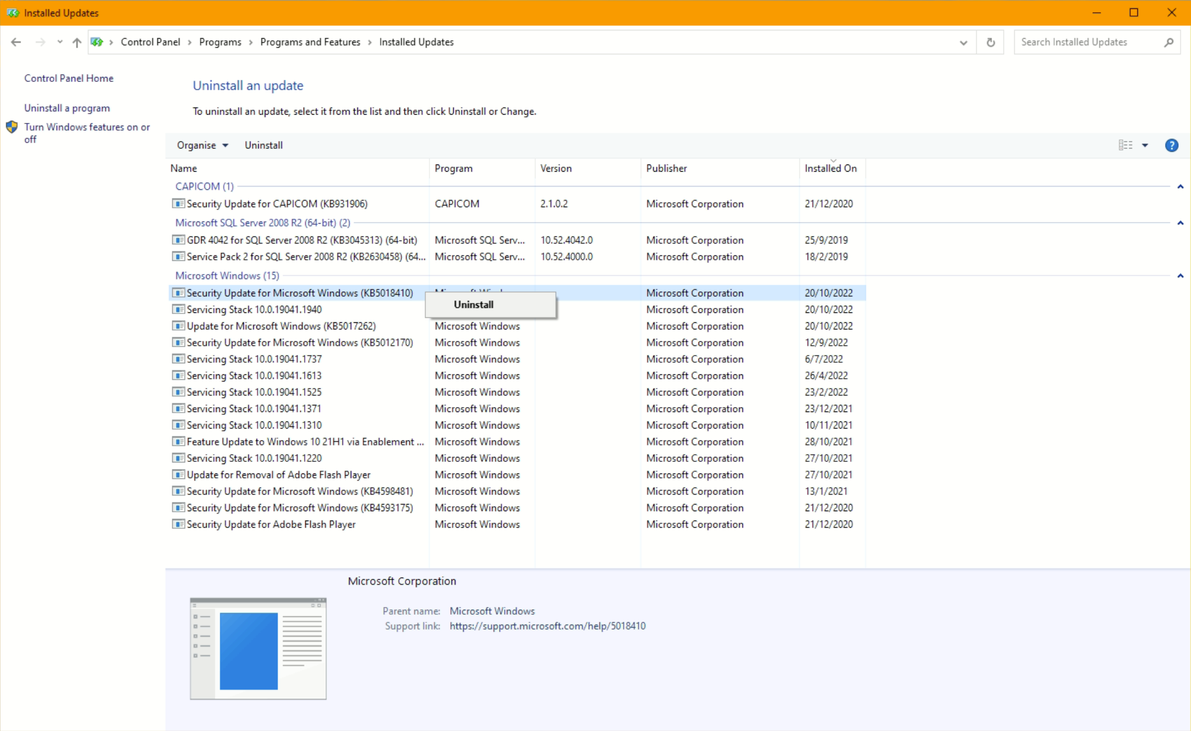Open the Uninstall a program link
The image size is (1191, 731).
[x=67, y=108]
